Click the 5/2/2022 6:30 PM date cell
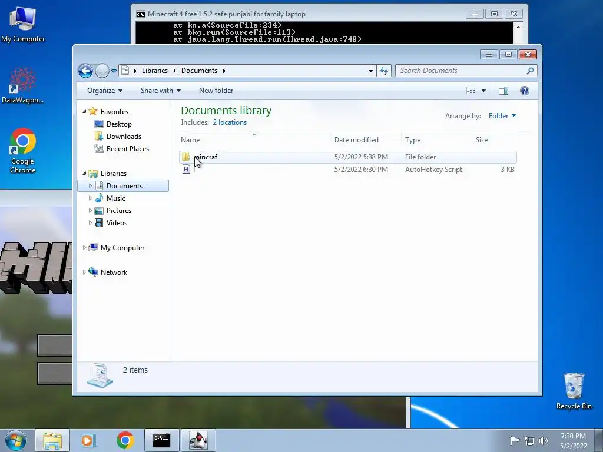The image size is (603, 452). pos(361,169)
